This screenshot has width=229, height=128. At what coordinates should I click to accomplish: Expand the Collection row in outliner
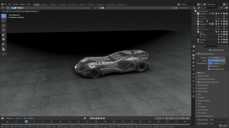click(196, 14)
